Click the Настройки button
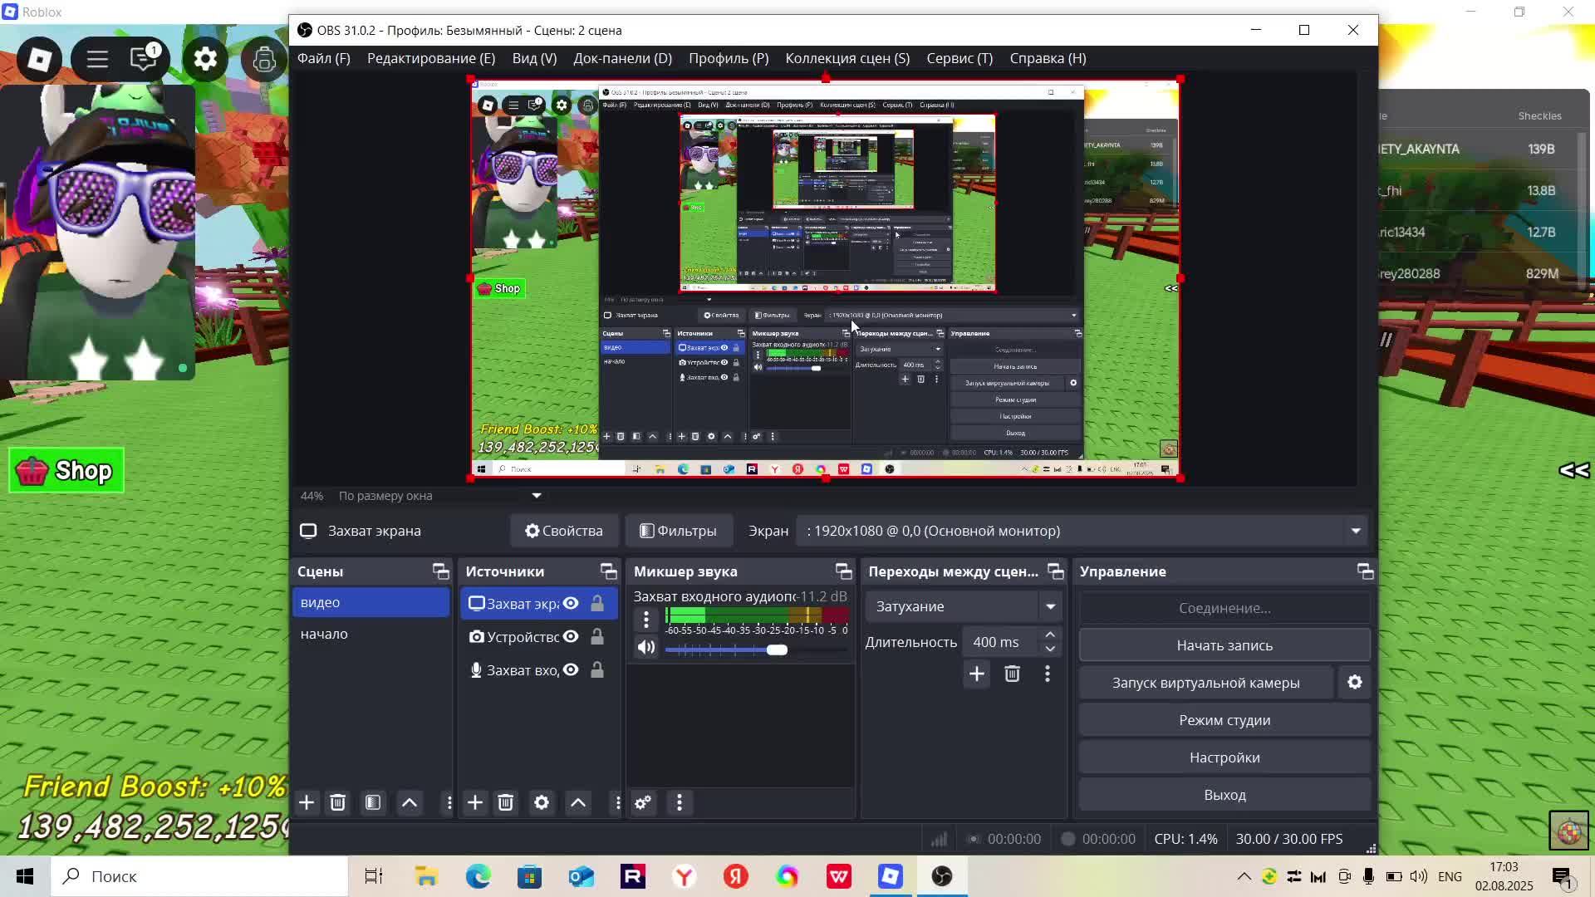Screen dimensions: 1595x897 (x=1224, y=757)
